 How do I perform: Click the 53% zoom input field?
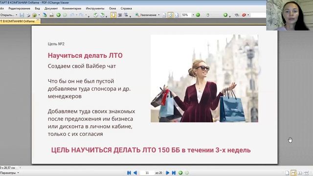[x=186, y=15]
